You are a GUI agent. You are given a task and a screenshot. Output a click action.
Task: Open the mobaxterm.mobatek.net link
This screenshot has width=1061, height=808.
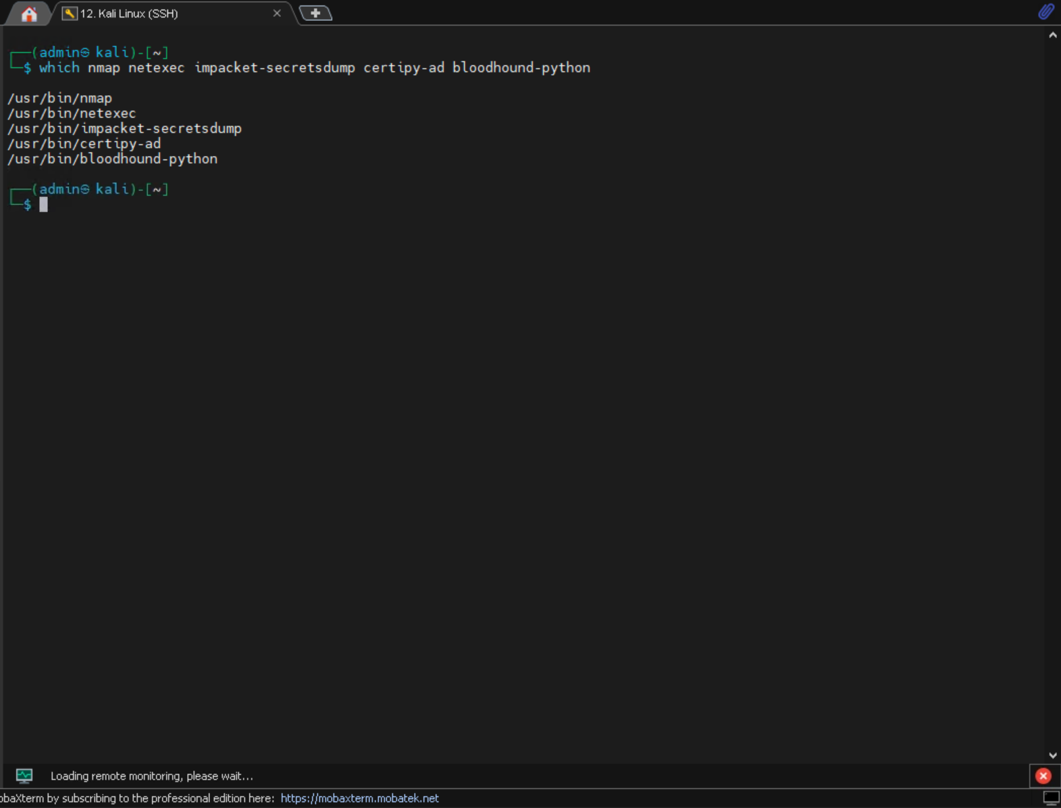[359, 799]
